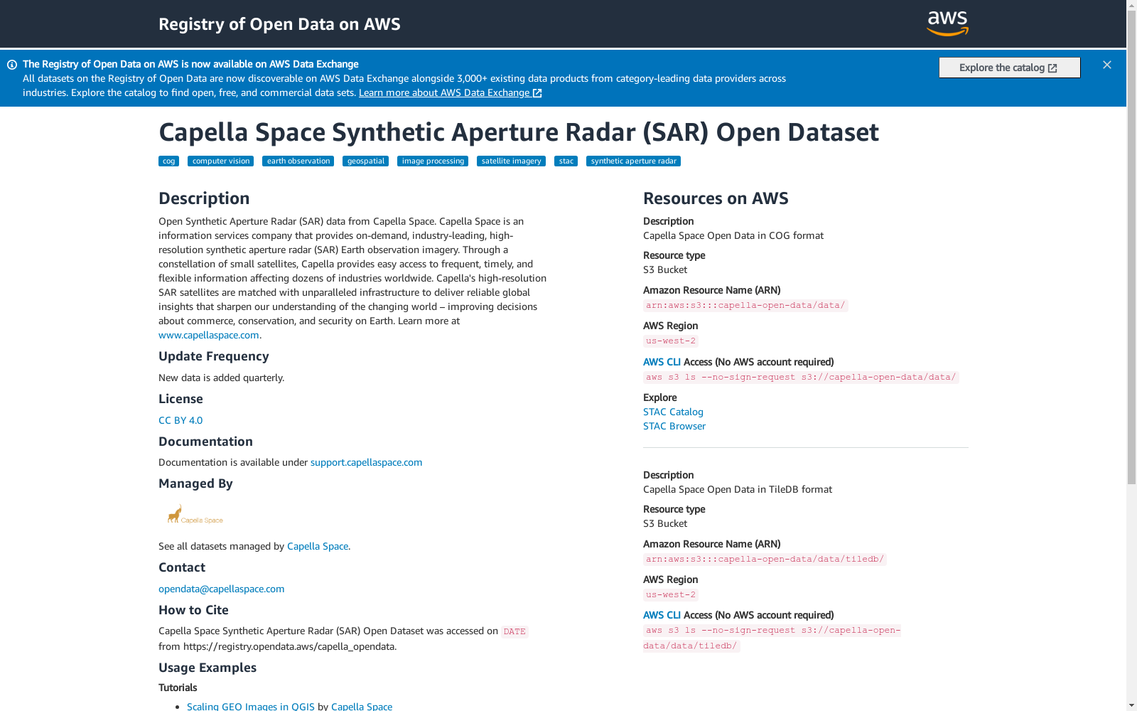Select the cog tag
The height and width of the screenshot is (711, 1137).
[168, 161]
